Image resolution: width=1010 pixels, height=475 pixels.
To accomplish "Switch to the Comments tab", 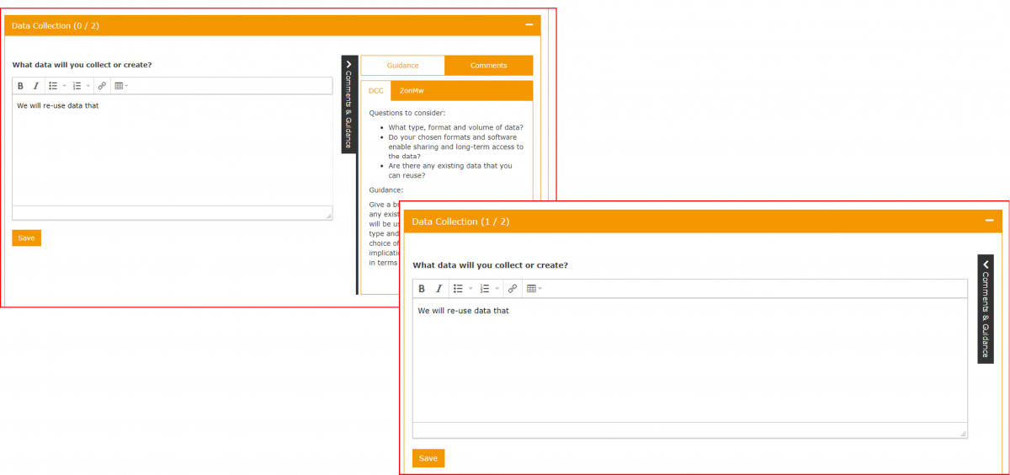I will coord(488,66).
